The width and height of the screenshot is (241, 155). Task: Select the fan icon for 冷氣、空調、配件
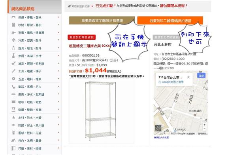coord(13,40)
